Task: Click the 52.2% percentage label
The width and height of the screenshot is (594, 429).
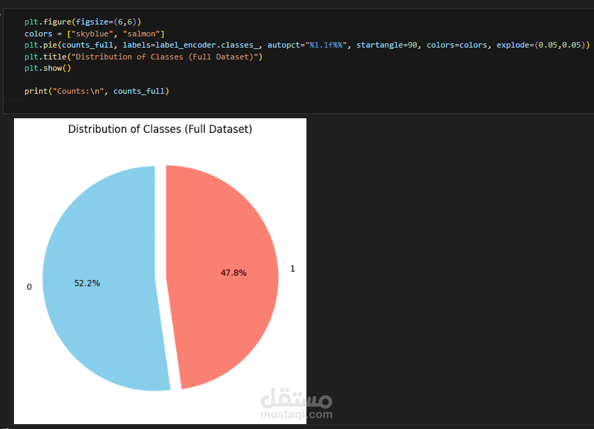Action: (87, 283)
